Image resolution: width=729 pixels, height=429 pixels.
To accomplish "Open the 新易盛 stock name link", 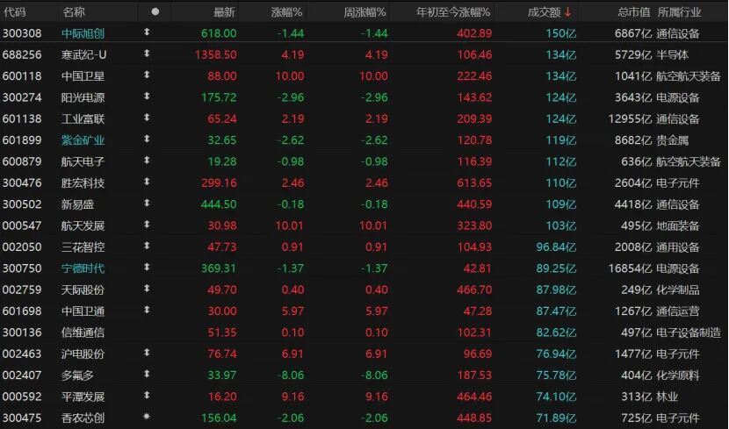I will click(x=77, y=204).
